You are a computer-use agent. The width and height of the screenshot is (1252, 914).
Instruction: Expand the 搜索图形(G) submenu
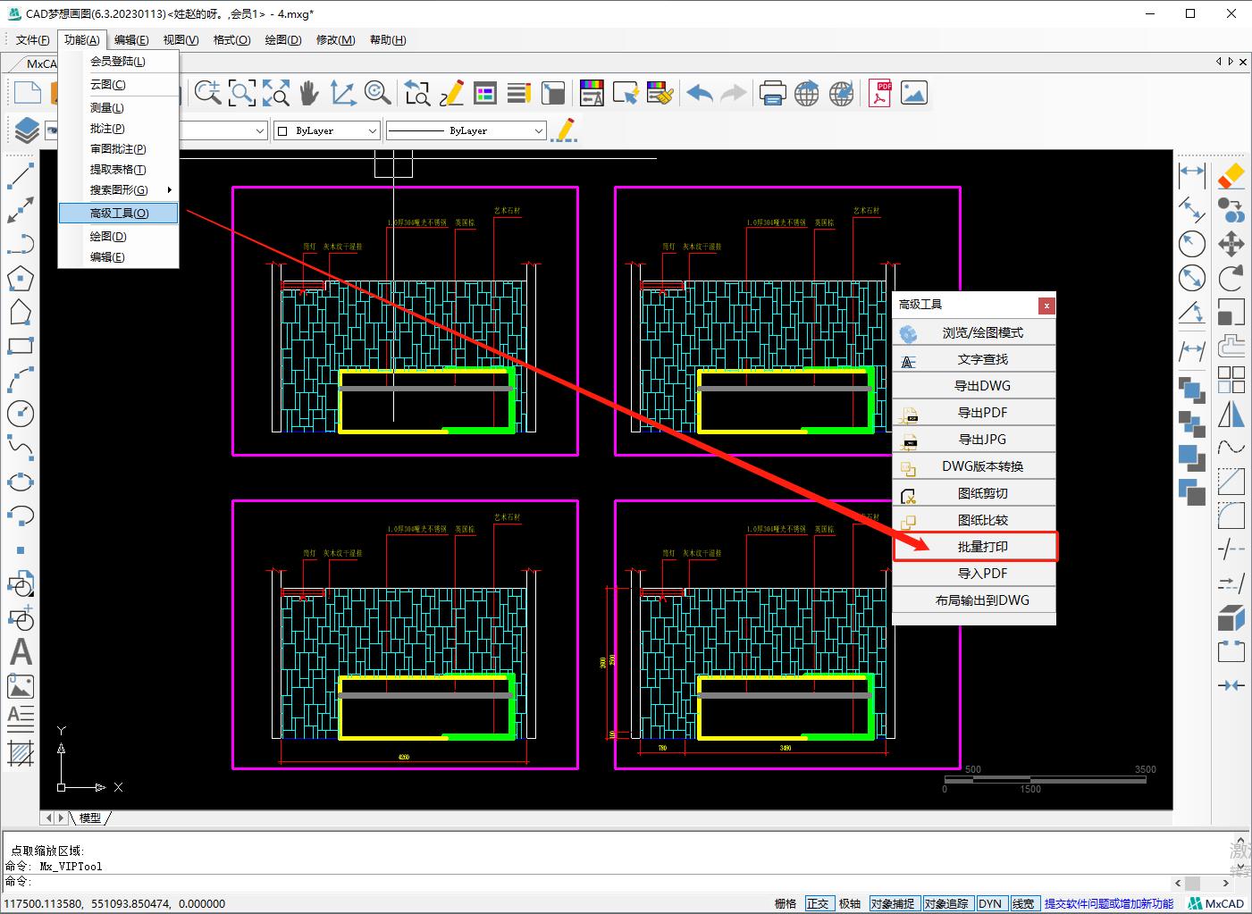pyautogui.click(x=119, y=189)
